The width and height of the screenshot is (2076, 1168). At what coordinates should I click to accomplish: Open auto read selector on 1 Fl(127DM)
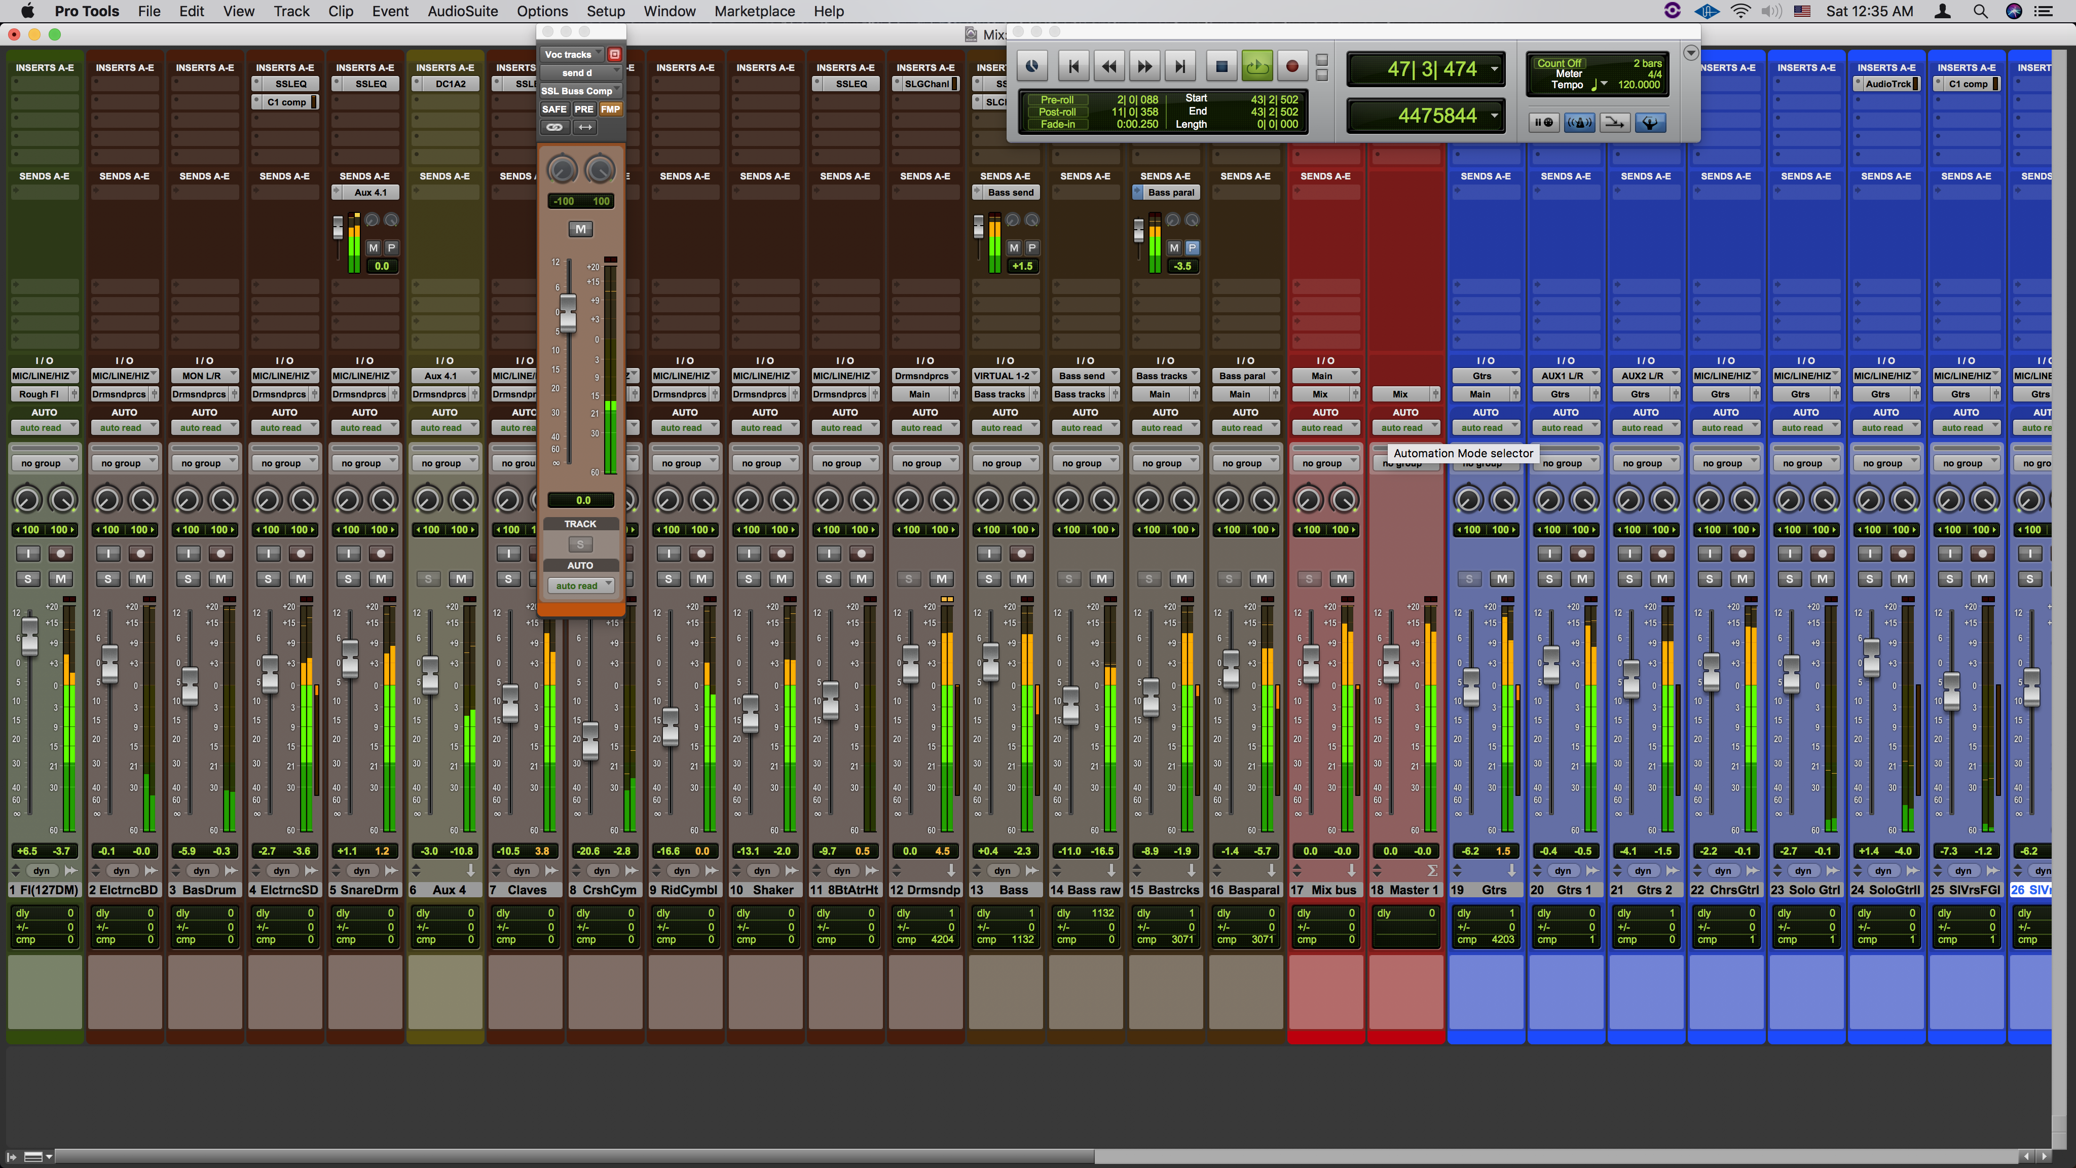pos(44,428)
